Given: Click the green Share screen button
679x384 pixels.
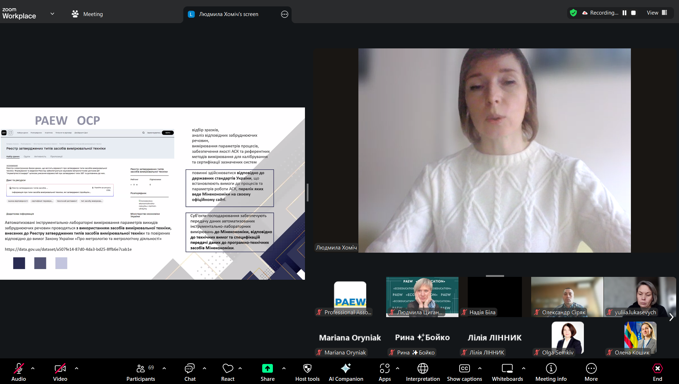Looking at the screenshot, I should tap(267, 372).
